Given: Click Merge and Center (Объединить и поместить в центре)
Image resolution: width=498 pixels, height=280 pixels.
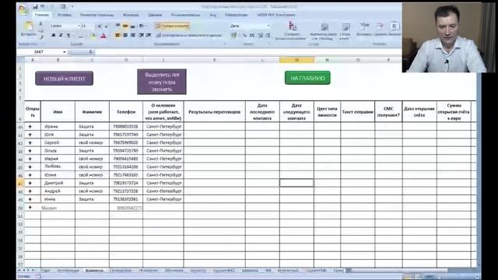Looking at the screenshot, I should coord(188,35).
